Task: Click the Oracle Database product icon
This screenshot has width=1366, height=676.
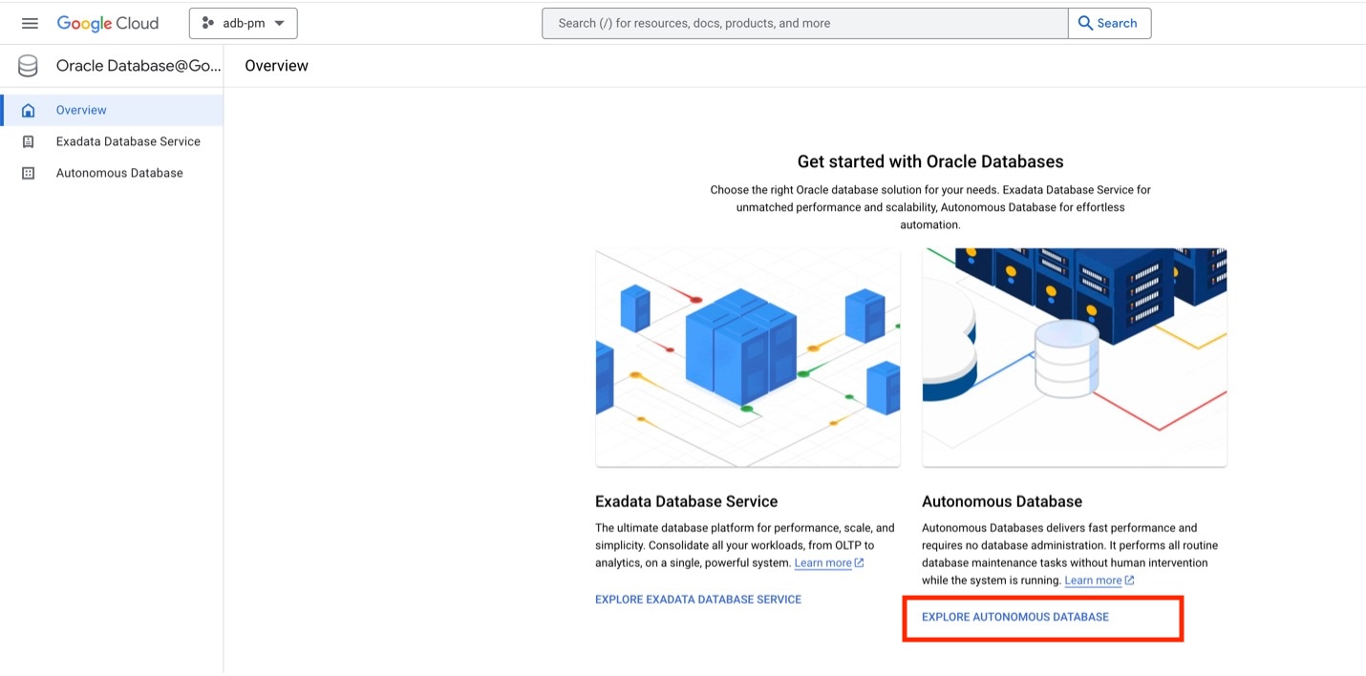Action: click(x=28, y=66)
